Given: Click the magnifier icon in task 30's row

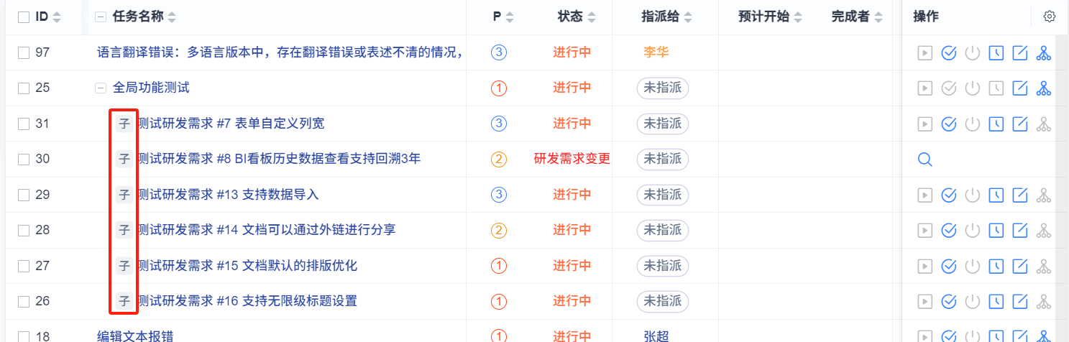Looking at the screenshot, I should click(x=925, y=160).
